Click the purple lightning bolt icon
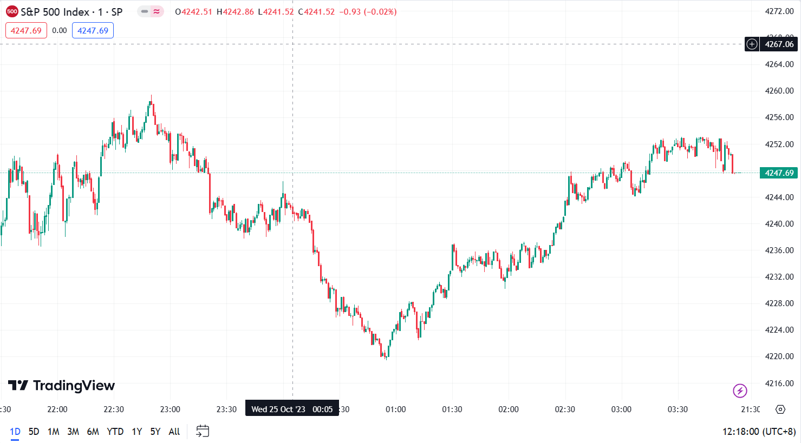 [740, 391]
